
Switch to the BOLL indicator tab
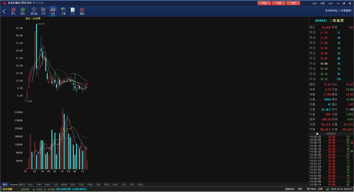141,184
